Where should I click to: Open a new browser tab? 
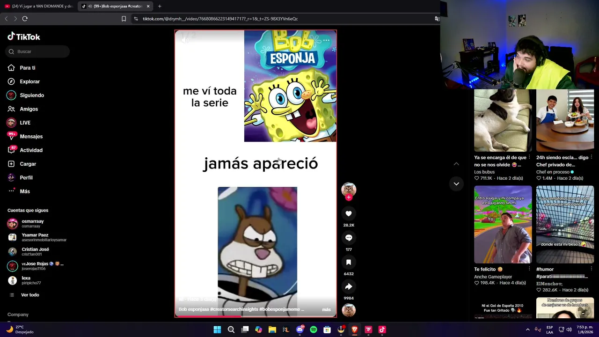pos(160,6)
